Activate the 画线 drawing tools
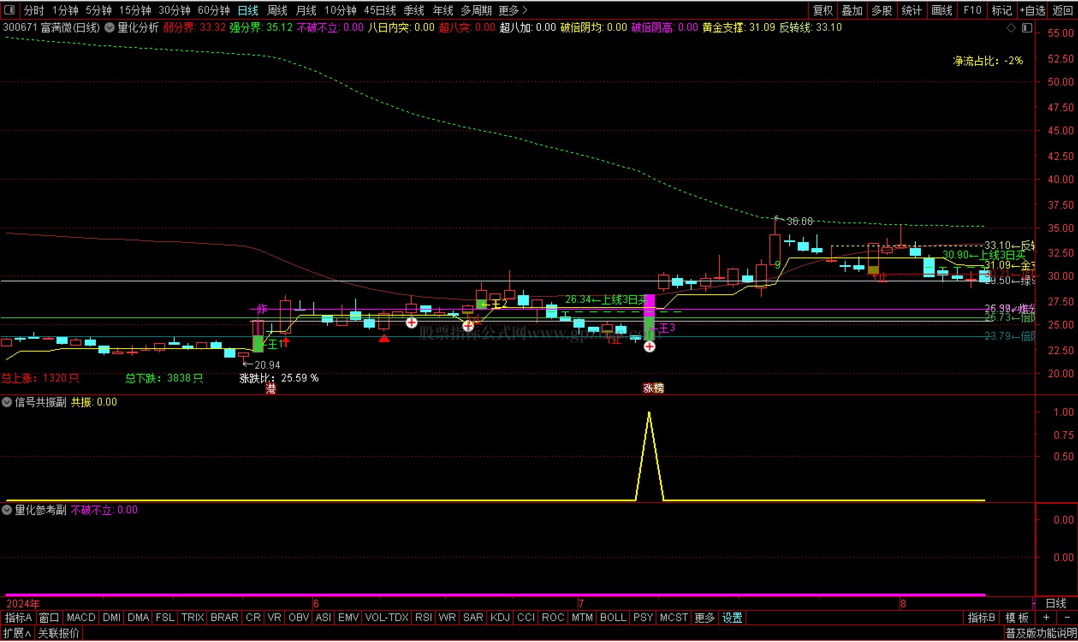 tap(941, 10)
